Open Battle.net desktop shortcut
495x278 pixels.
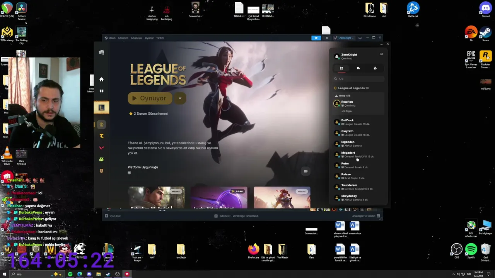click(x=413, y=10)
